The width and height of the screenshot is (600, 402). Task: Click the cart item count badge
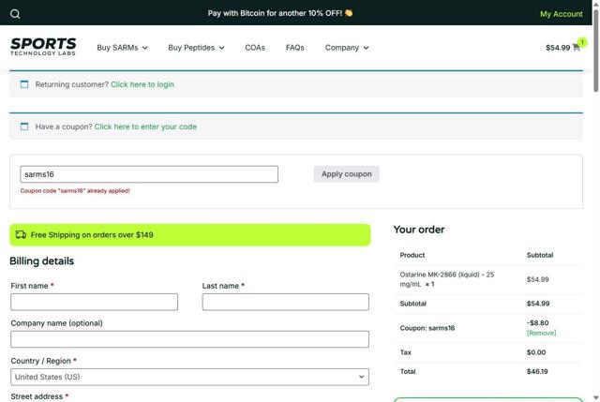tap(582, 42)
